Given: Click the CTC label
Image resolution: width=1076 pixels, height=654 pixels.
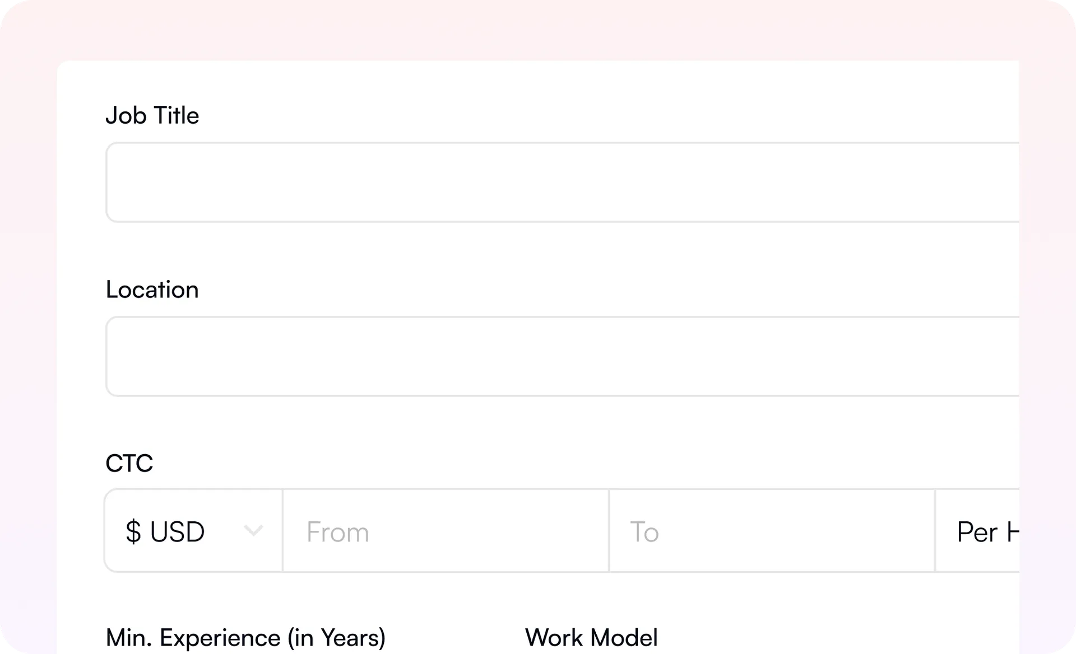Looking at the screenshot, I should [x=129, y=463].
